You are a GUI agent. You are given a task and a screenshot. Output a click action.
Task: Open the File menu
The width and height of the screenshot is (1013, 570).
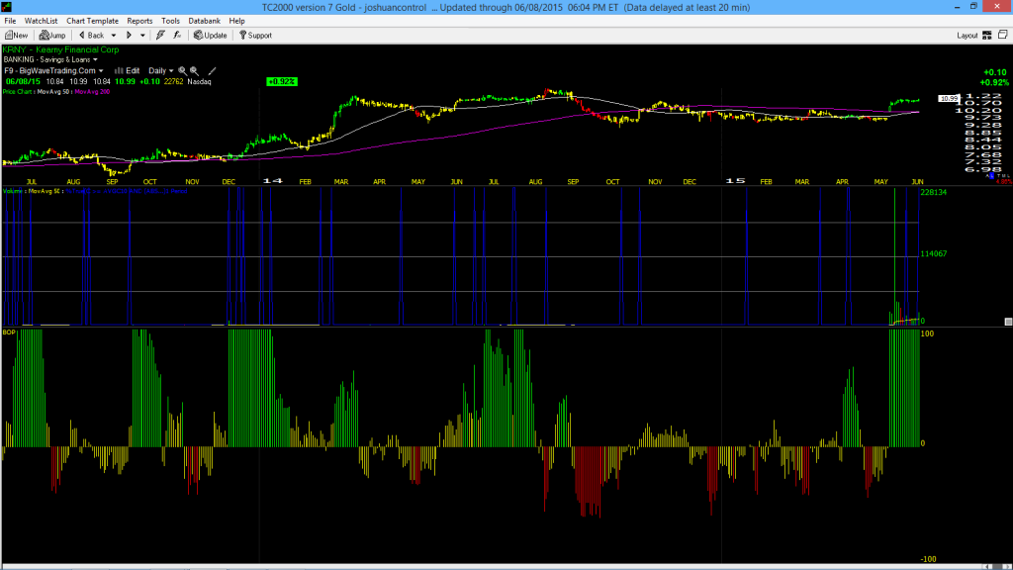[10, 21]
